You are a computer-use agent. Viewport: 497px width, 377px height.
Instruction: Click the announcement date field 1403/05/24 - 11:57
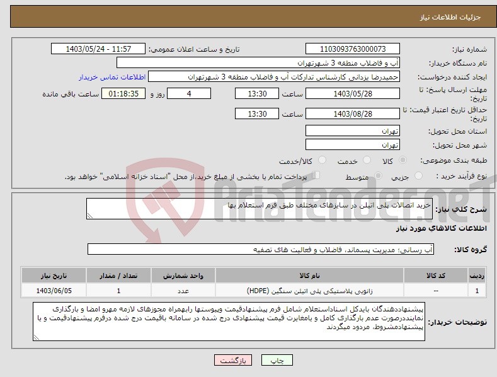click(98, 49)
